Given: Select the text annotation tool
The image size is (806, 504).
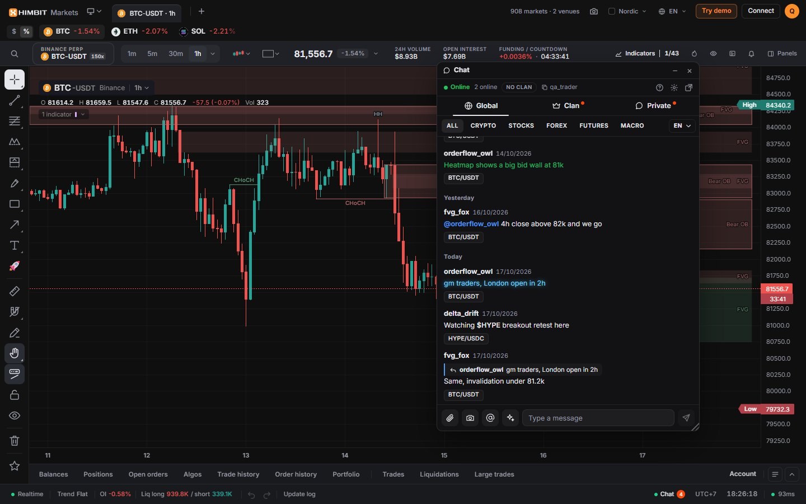Looking at the screenshot, I should click(15, 245).
